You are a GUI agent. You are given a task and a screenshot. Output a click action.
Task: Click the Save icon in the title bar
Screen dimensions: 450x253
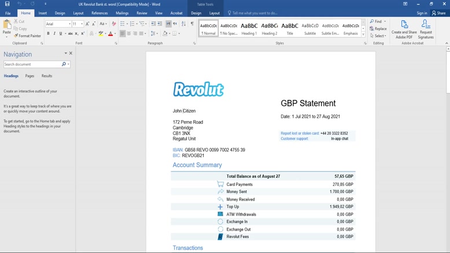pyautogui.click(x=7, y=3)
